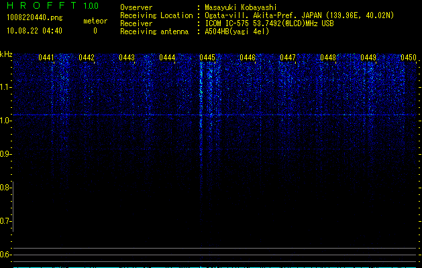Click the 0446 time marker
This screenshot has height=268, width=422.
pyautogui.click(x=248, y=57)
